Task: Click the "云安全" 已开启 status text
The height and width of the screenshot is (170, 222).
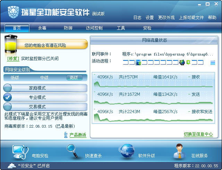Action: 34,166
